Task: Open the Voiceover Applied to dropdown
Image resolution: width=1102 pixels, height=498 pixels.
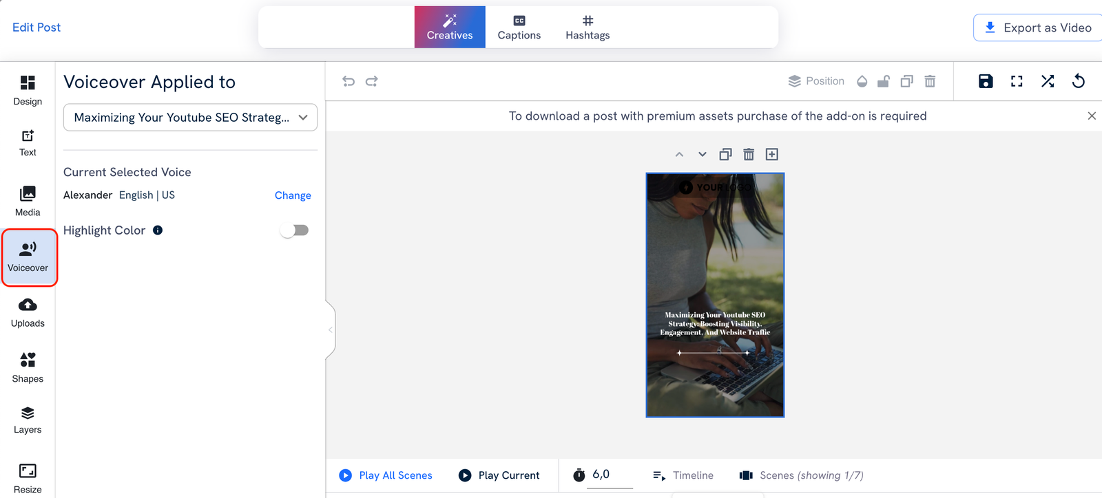Action: click(x=190, y=118)
